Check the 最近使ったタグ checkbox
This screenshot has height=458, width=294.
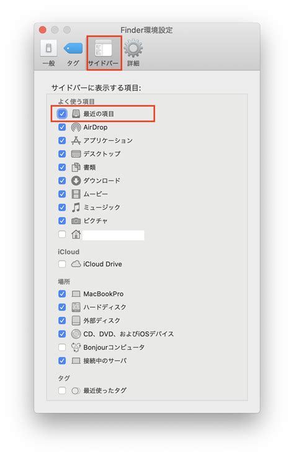tap(62, 390)
